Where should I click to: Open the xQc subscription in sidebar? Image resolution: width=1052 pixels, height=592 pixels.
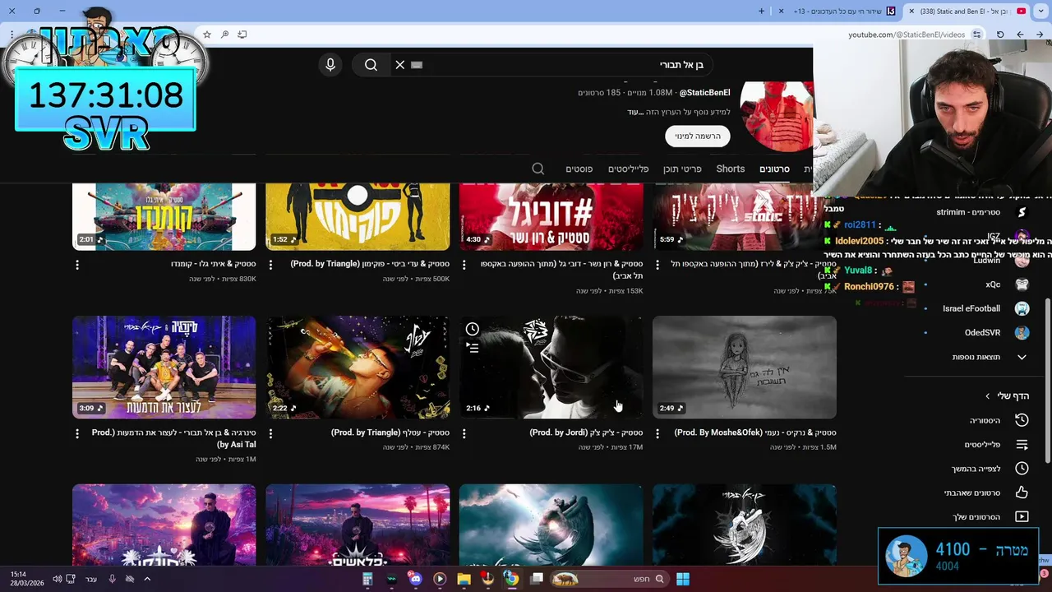coord(1007,284)
